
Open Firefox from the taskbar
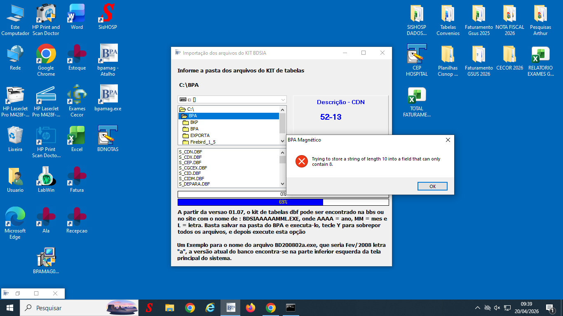[x=251, y=307]
